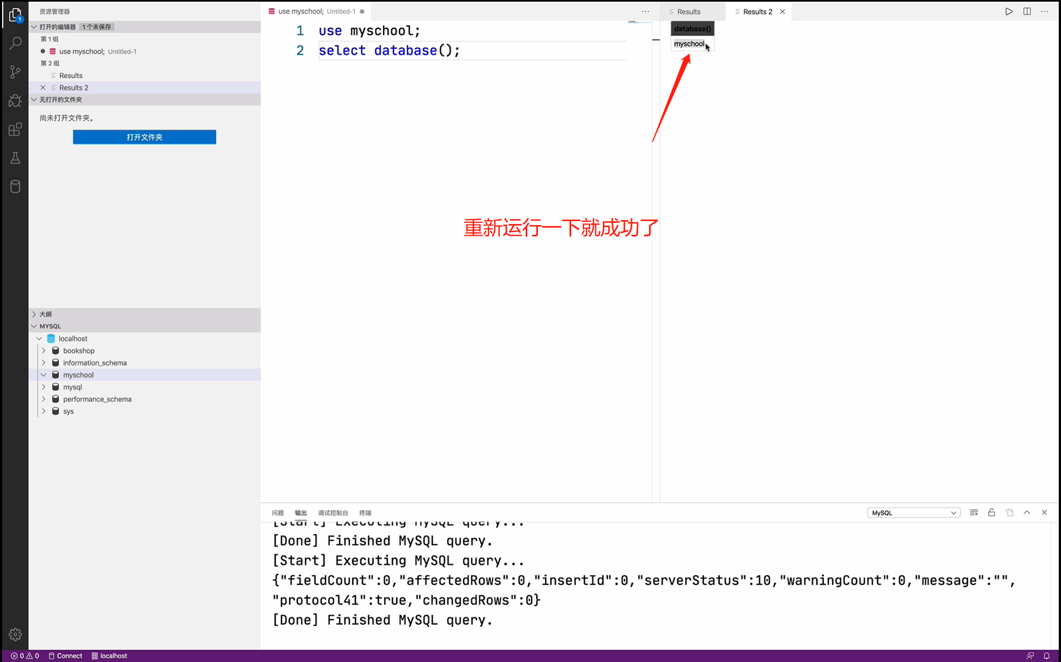This screenshot has width=1061, height=662.
Task: Select the localhost connection row
Action: 145,339
